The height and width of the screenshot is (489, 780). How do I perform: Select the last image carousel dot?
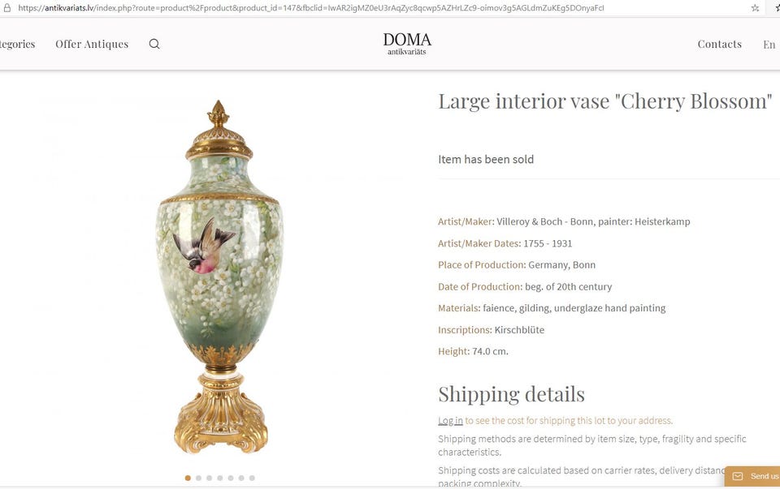(x=252, y=478)
